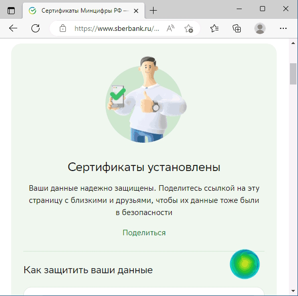Open the browser profile avatar
Viewport: 298px width, 296px height.
pyautogui.click(x=260, y=28)
